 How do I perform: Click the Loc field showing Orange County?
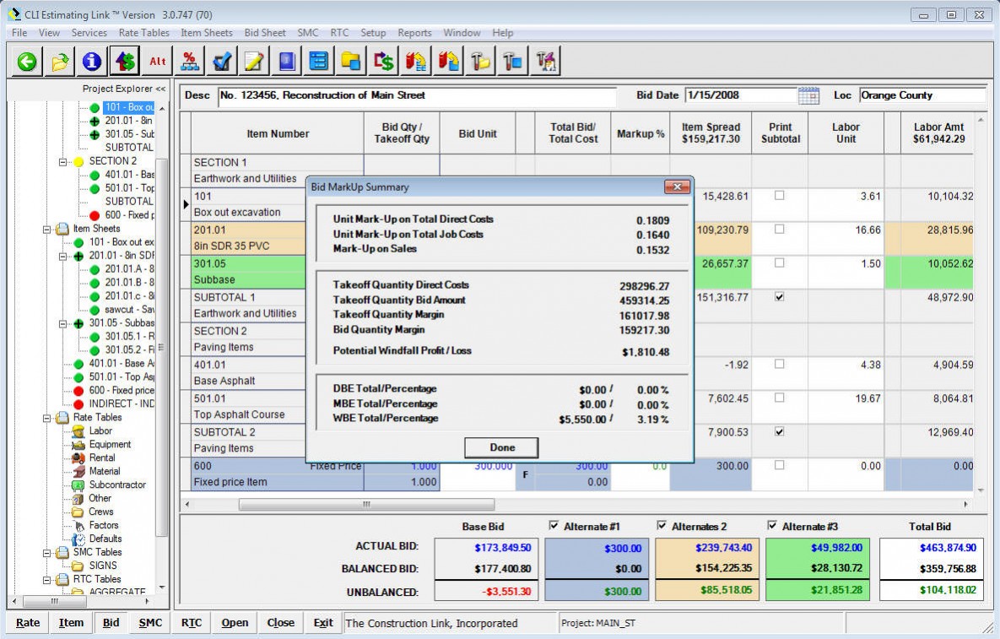[922, 95]
